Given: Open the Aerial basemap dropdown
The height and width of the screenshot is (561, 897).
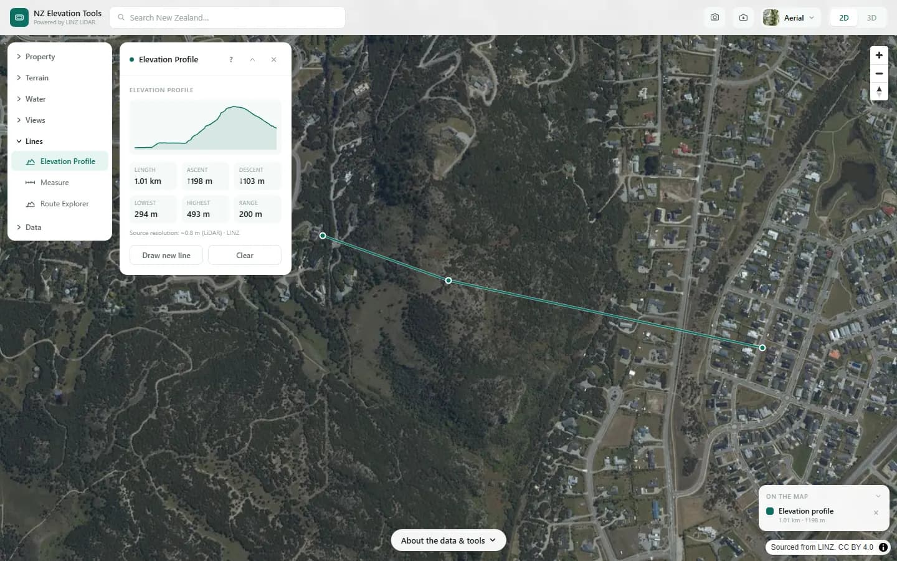Looking at the screenshot, I should pyautogui.click(x=789, y=17).
